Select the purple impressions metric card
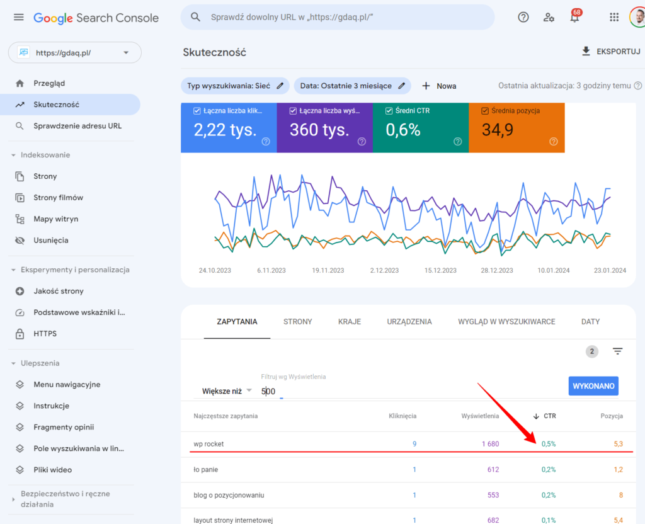The height and width of the screenshot is (524, 645). click(x=324, y=128)
